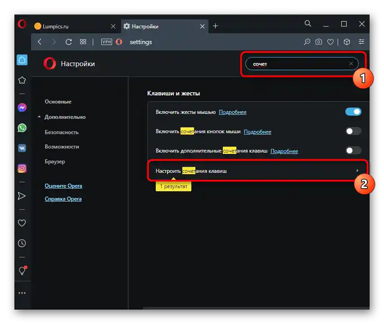This screenshot has height=324, width=384.
Task: Open the Speed Dial grid icon
Action: [83, 42]
